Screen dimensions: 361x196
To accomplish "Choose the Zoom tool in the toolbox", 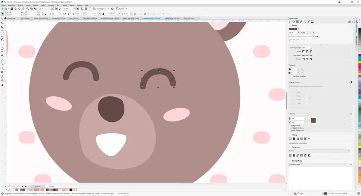I will coord(2,31).
